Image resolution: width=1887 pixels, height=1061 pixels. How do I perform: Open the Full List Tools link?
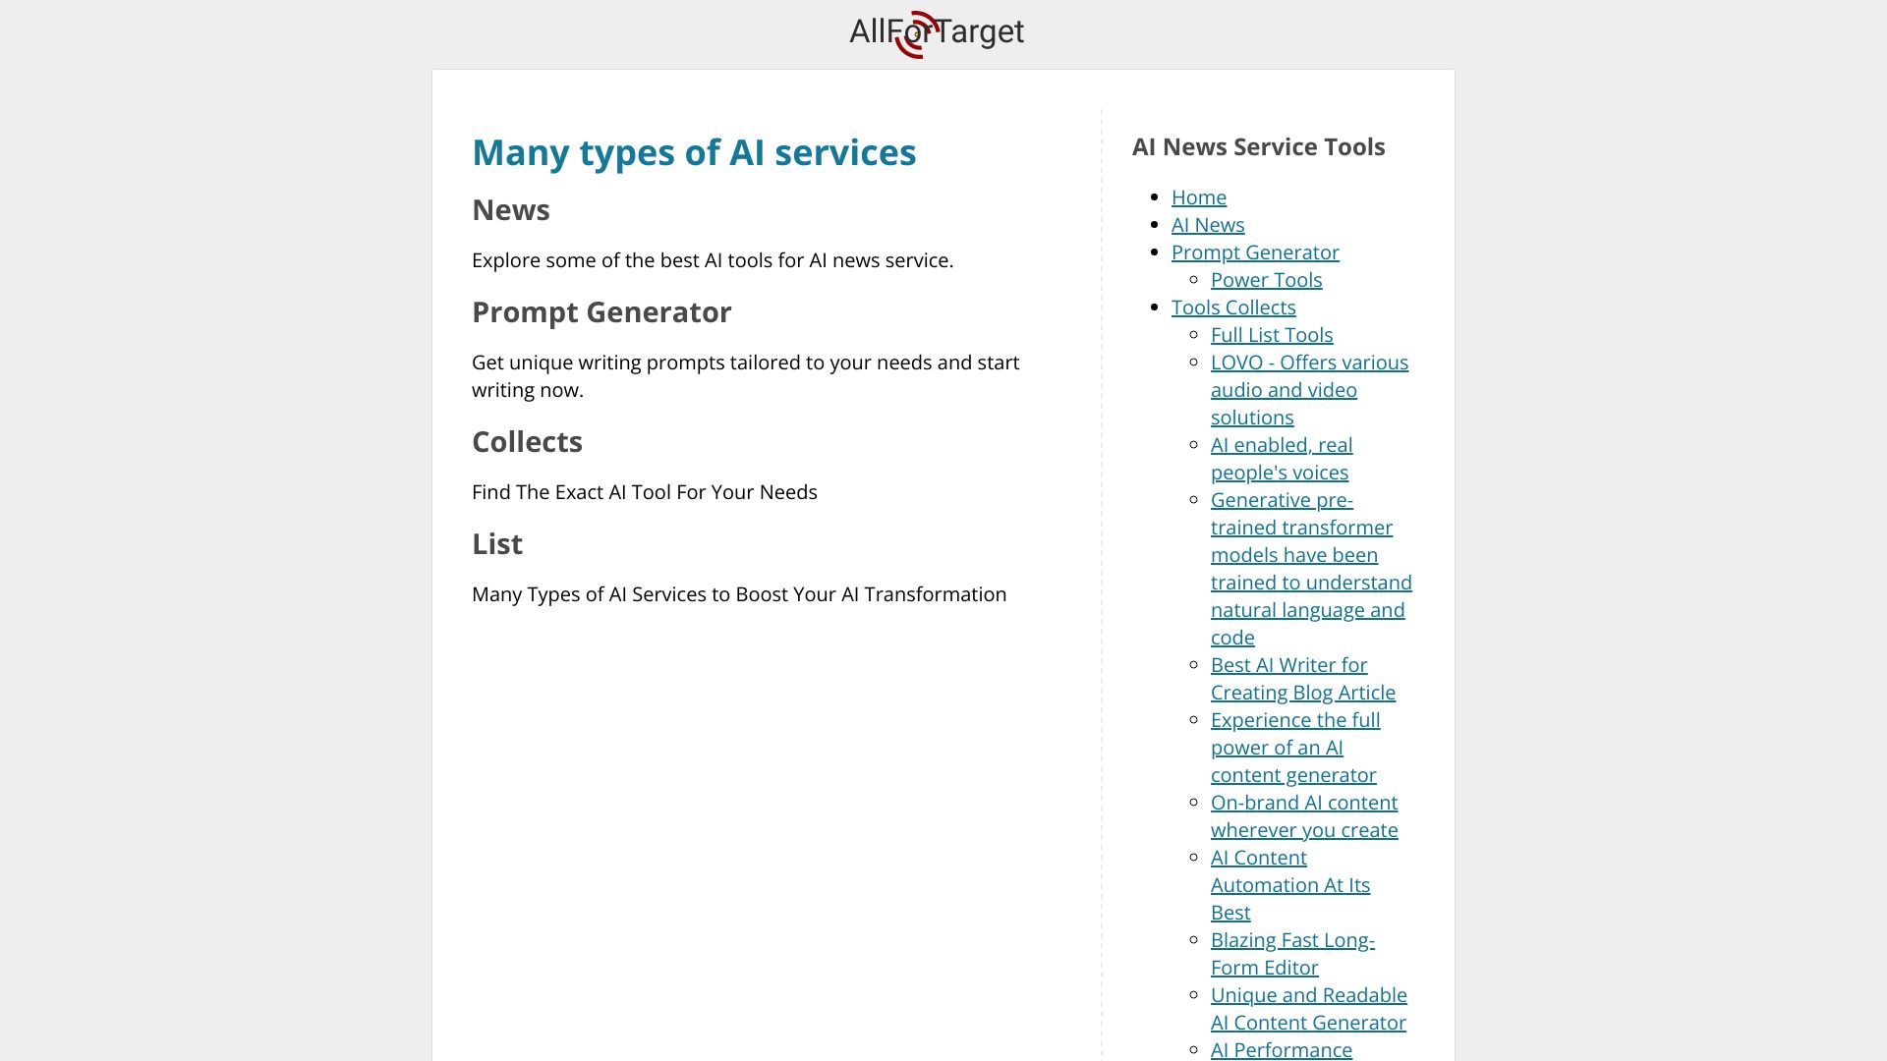coord(1272,334)
